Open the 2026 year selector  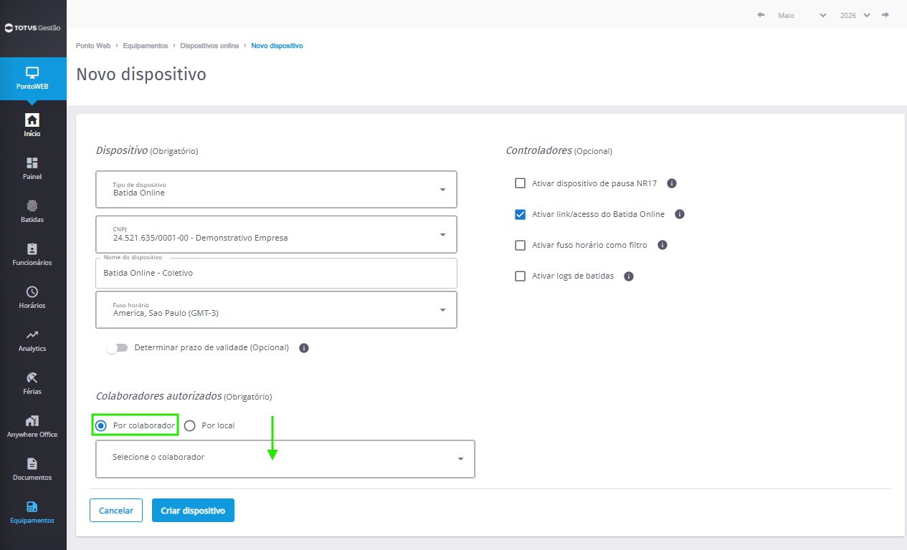pos(855,15)
